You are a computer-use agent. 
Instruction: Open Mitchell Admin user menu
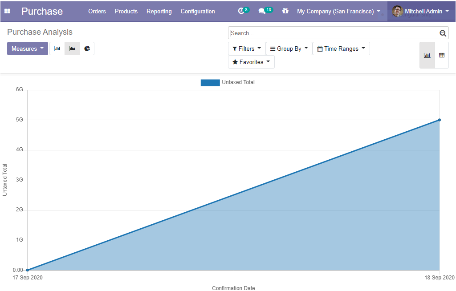click(420, 11)
